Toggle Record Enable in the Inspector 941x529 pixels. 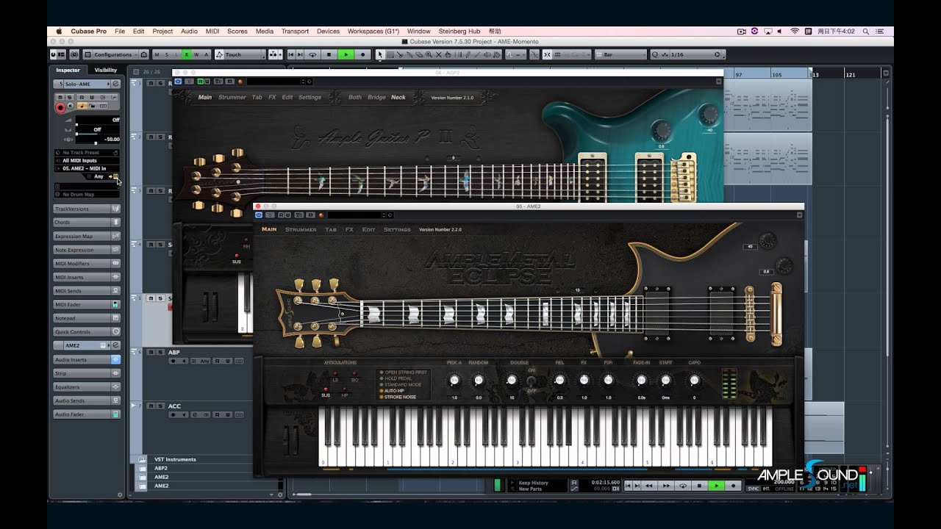[60, 107]
